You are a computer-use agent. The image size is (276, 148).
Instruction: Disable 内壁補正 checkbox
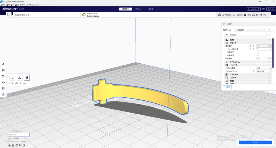point(257,55)
